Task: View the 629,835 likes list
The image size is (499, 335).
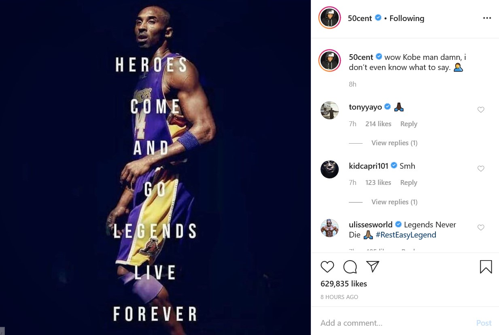Action: pos(344,284)
